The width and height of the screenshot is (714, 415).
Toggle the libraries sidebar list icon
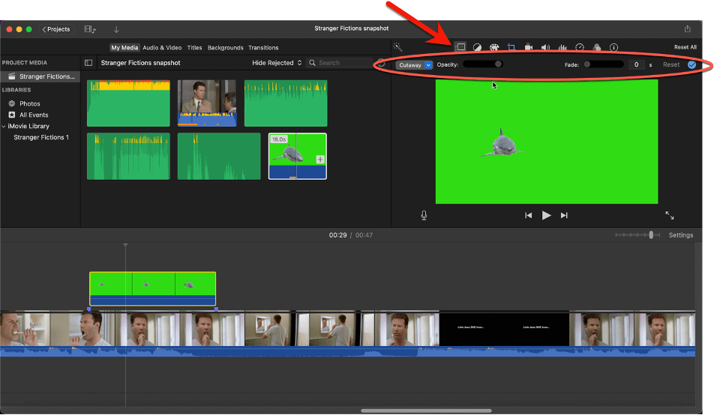click(88, 63)
